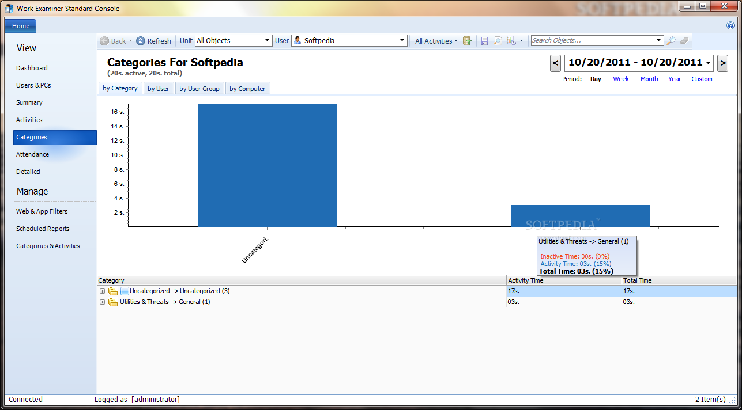Viewport: 742px width, 410px height.
Task: Sort by the Category column header
Action: point(302,280)
